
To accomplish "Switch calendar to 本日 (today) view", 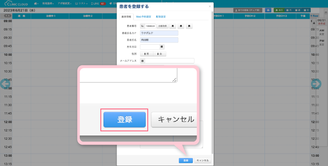I will coord(279,10).
